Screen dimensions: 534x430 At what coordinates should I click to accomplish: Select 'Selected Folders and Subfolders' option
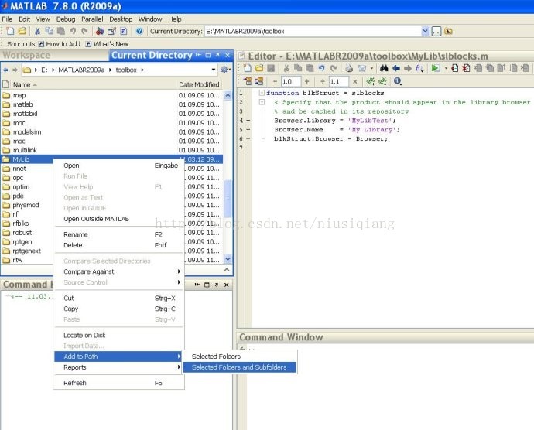point(239,367)
